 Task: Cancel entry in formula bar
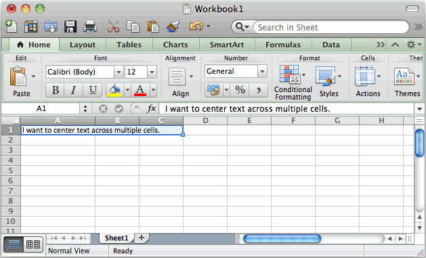(103, 109)
